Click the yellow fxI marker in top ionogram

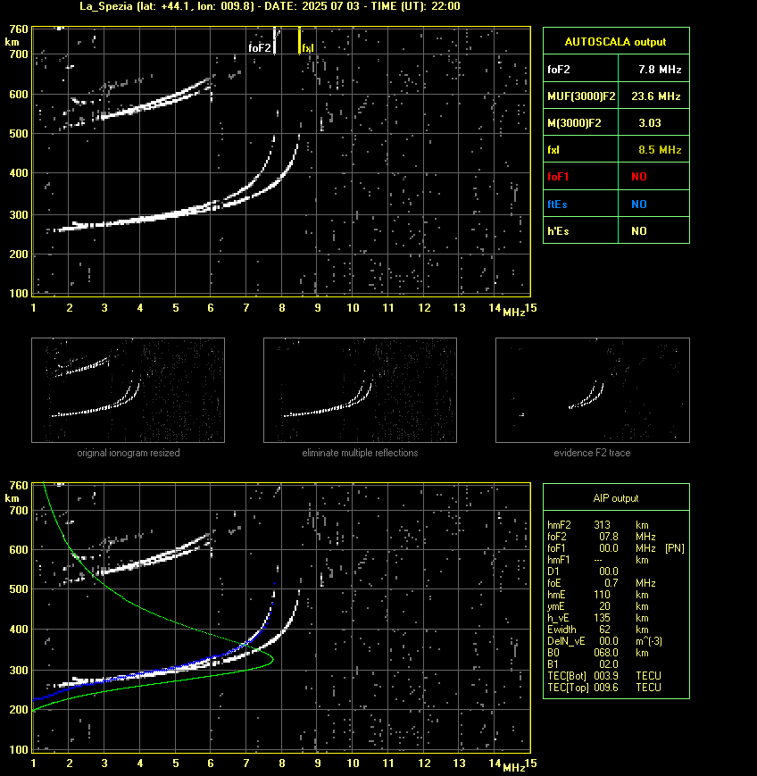pos(299,40)
